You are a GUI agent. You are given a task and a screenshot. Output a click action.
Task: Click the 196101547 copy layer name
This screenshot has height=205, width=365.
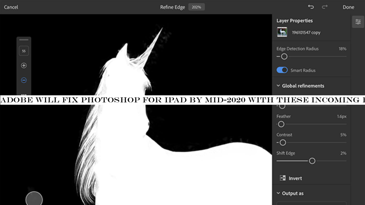click(x=306, y=32)
